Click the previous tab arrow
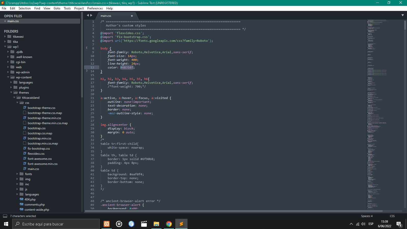The width and height of the screenshot is (407, 229). coord(88,15)
